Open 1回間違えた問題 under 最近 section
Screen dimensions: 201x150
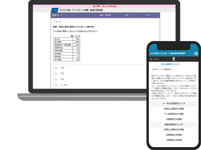pyautogui.click(x=174, y=140)
